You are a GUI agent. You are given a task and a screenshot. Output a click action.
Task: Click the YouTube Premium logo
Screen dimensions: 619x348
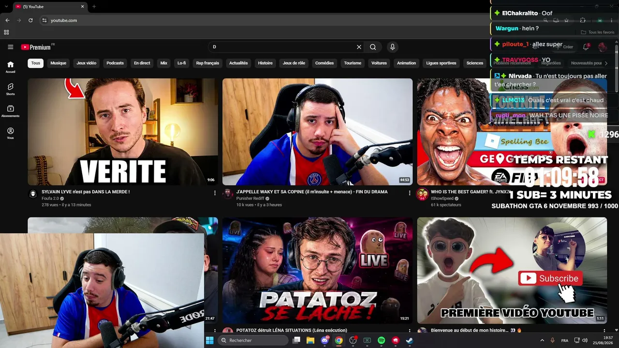[36, 47]
